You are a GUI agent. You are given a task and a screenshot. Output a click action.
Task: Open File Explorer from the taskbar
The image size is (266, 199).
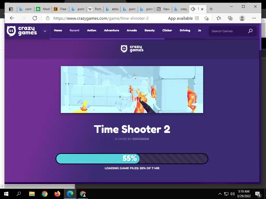point(32,194)
